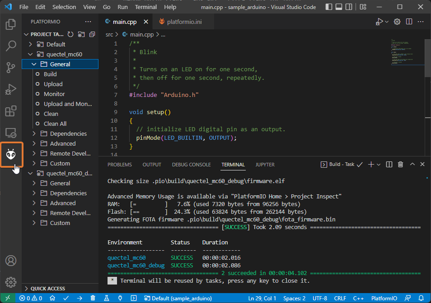Collapse all in Project Tasks header
431x303 pixels.
point(92,34)
